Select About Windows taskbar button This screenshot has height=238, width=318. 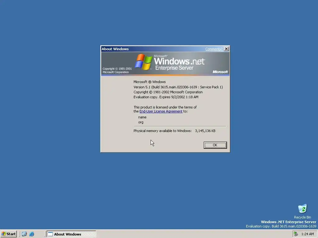[x=71, y=234]
